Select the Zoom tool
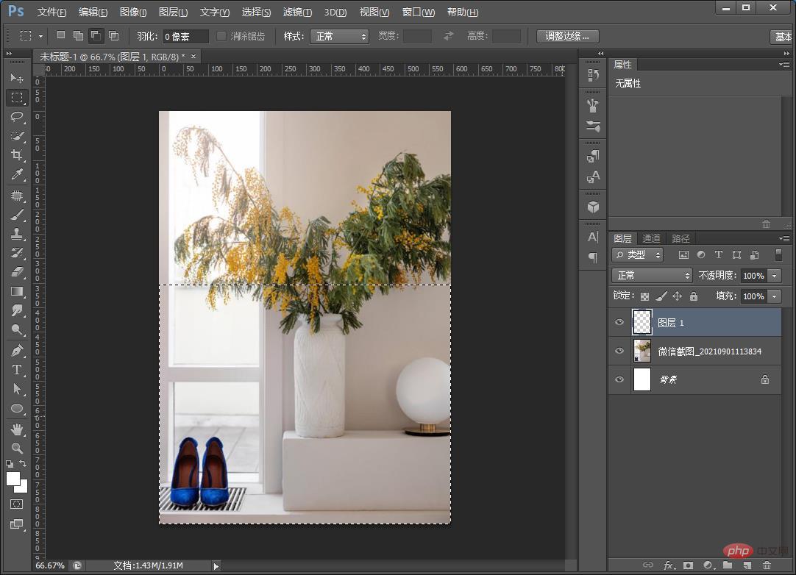Screen dimensions: 796x575 coord(17,448)
